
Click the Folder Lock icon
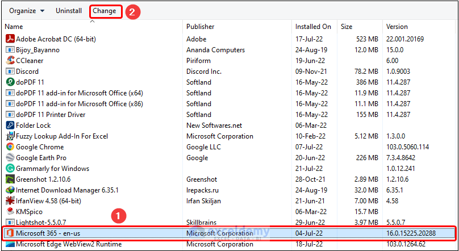[x=10, y=125]
